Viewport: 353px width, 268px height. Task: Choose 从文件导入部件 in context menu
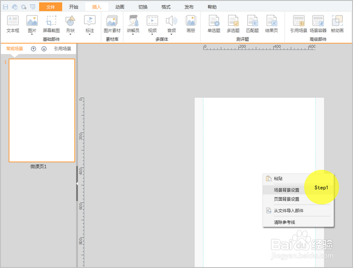click(298, 211)
